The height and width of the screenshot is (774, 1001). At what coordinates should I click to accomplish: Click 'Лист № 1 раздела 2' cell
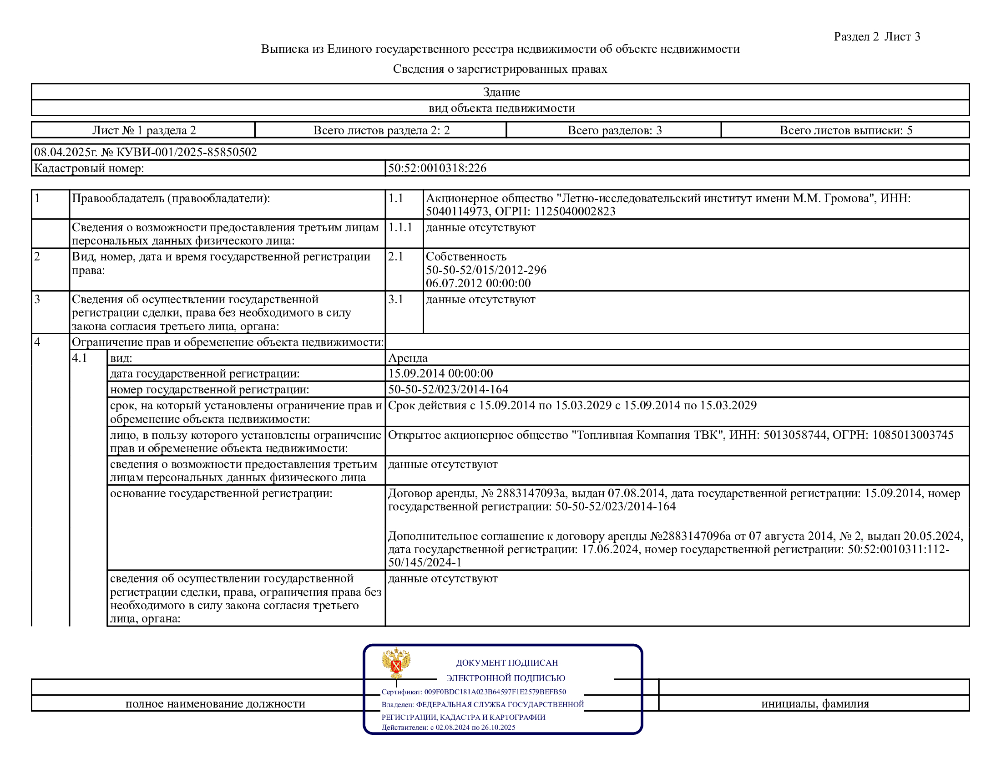[144, 130]
